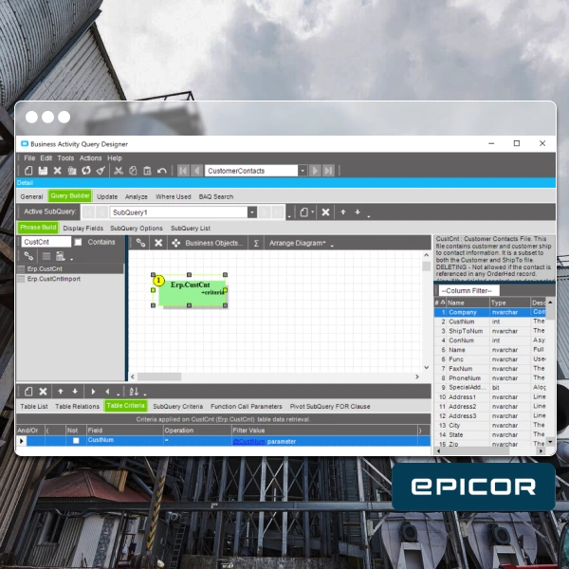569x569 pixels.
Task: Go to previous record navigation arrow
Action: 197,171
